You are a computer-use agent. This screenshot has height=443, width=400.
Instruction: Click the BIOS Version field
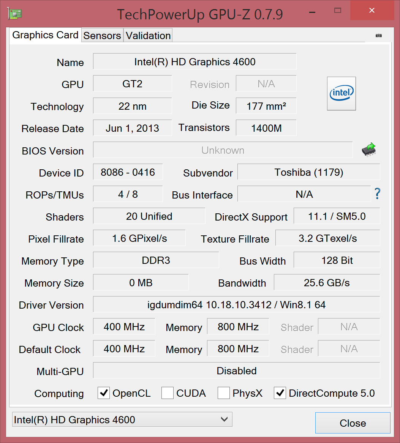(x=223, y=150)
